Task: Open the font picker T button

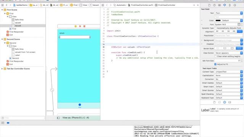Action: 239,24
